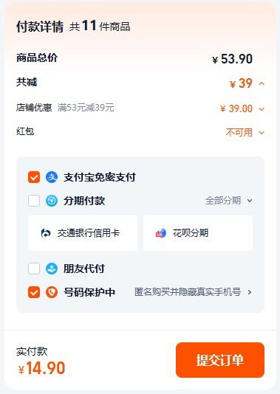This screenshot has width=280, height=394.
Task: Click the arrow after 匿名购买 text
Action: [x=250, y=292]
